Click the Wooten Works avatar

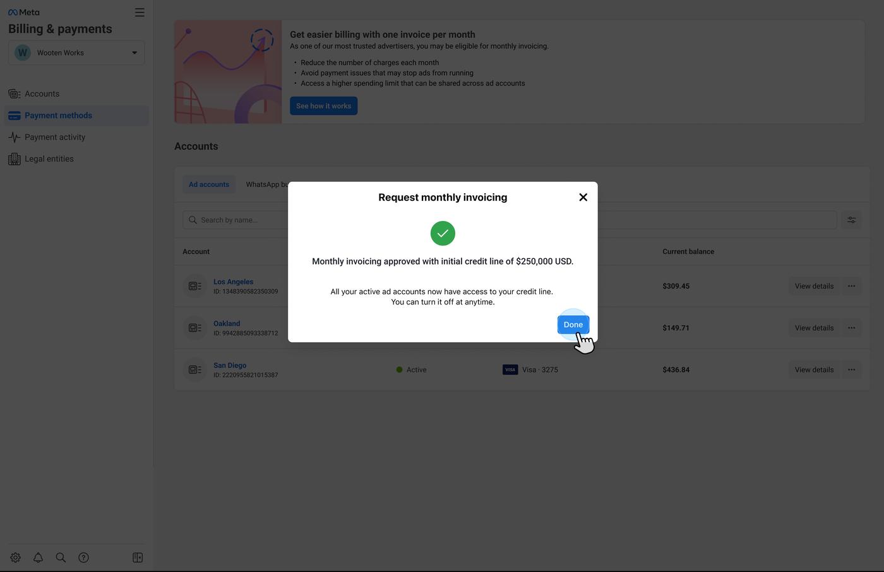[x=23, y=52]
